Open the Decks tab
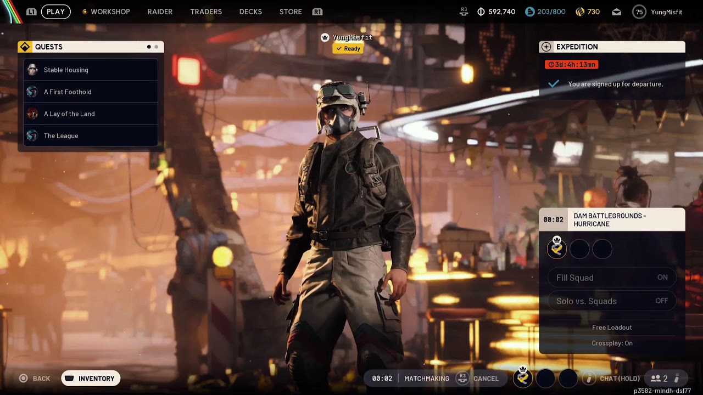703x395 pixels. click(250, 12)
